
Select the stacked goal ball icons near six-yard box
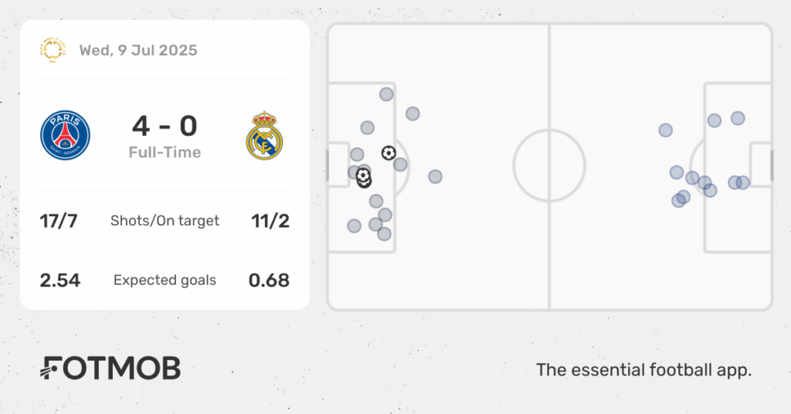click(x=364, y=178)
